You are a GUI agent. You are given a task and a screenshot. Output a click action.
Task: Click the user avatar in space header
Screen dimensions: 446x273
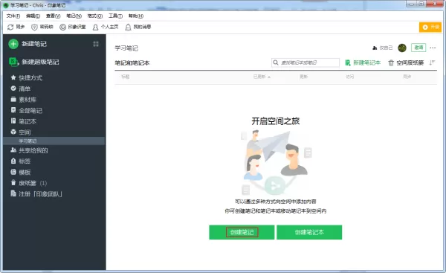click(402, 48)
